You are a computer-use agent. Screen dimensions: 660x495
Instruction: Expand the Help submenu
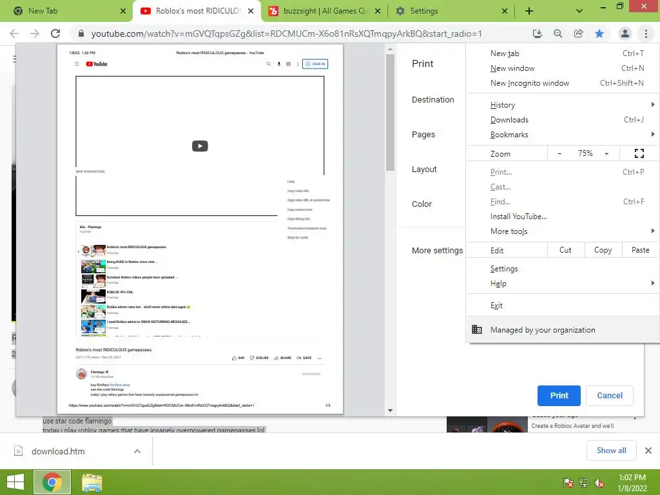(x=563, y=284)
